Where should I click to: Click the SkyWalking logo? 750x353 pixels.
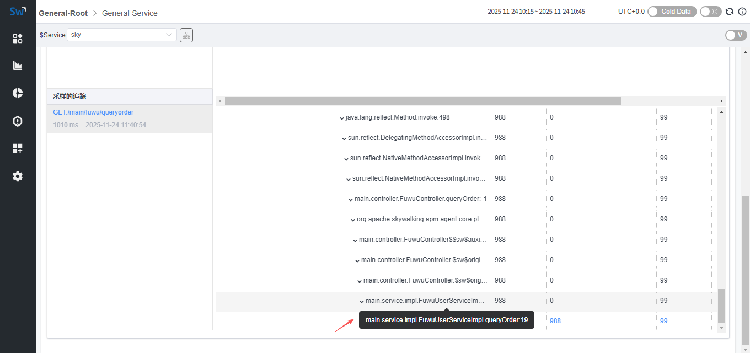click(18, 11)
